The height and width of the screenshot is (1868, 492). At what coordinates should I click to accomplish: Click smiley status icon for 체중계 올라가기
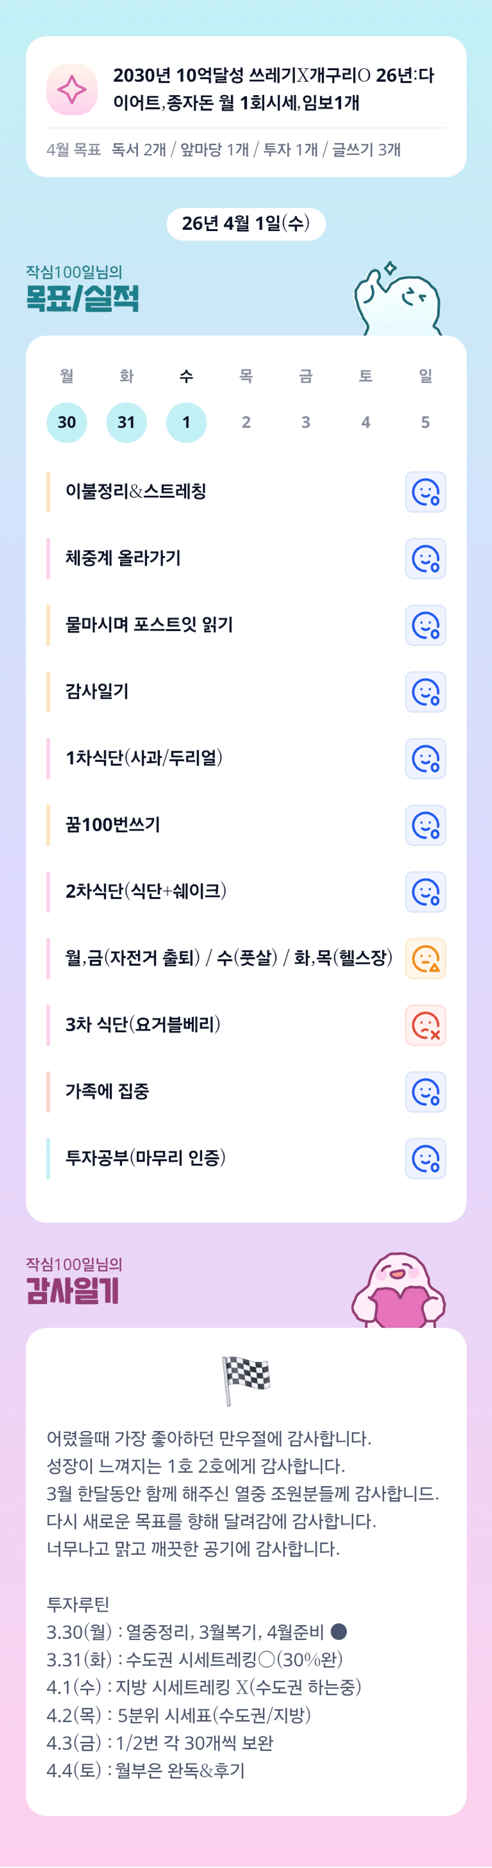(425, 558)
